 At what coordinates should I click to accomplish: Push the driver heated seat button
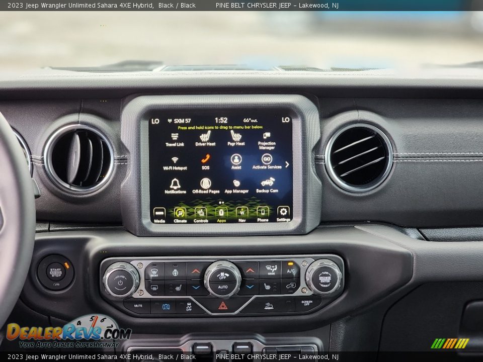[175, 288]
